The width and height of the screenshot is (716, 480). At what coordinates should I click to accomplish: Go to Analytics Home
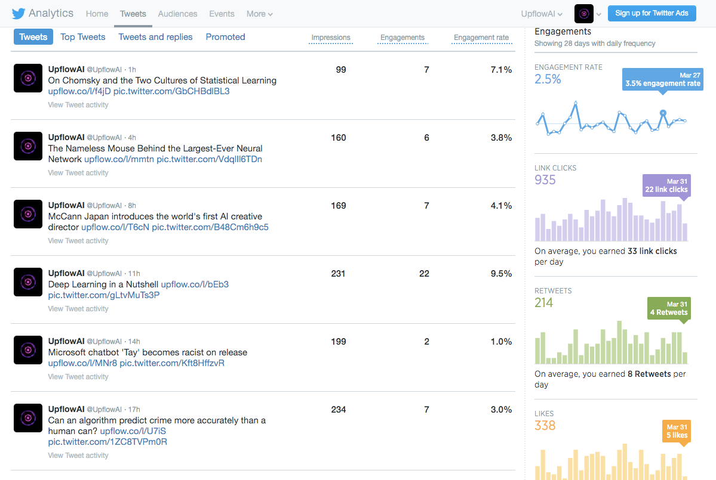97,14
